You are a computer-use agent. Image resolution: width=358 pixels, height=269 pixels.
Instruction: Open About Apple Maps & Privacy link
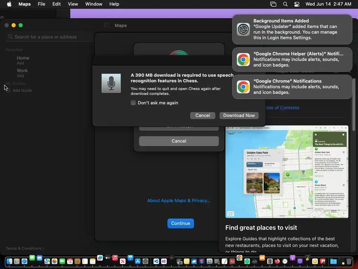pos(179,201)
